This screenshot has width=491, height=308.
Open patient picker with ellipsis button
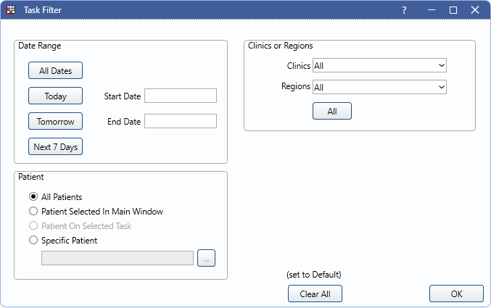pos(206,258)
